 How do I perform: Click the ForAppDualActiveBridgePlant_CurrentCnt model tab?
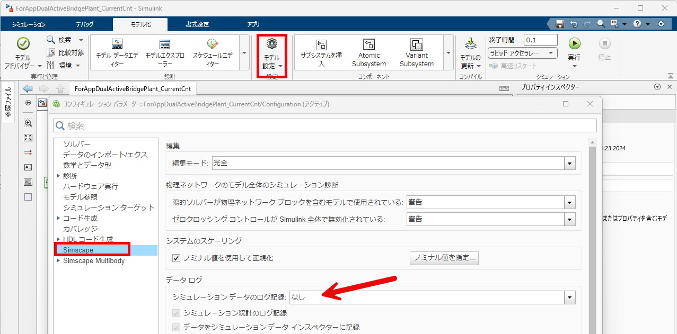133,89
